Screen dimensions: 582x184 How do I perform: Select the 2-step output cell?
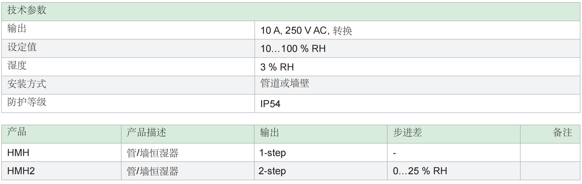click(x=272, y=171)
